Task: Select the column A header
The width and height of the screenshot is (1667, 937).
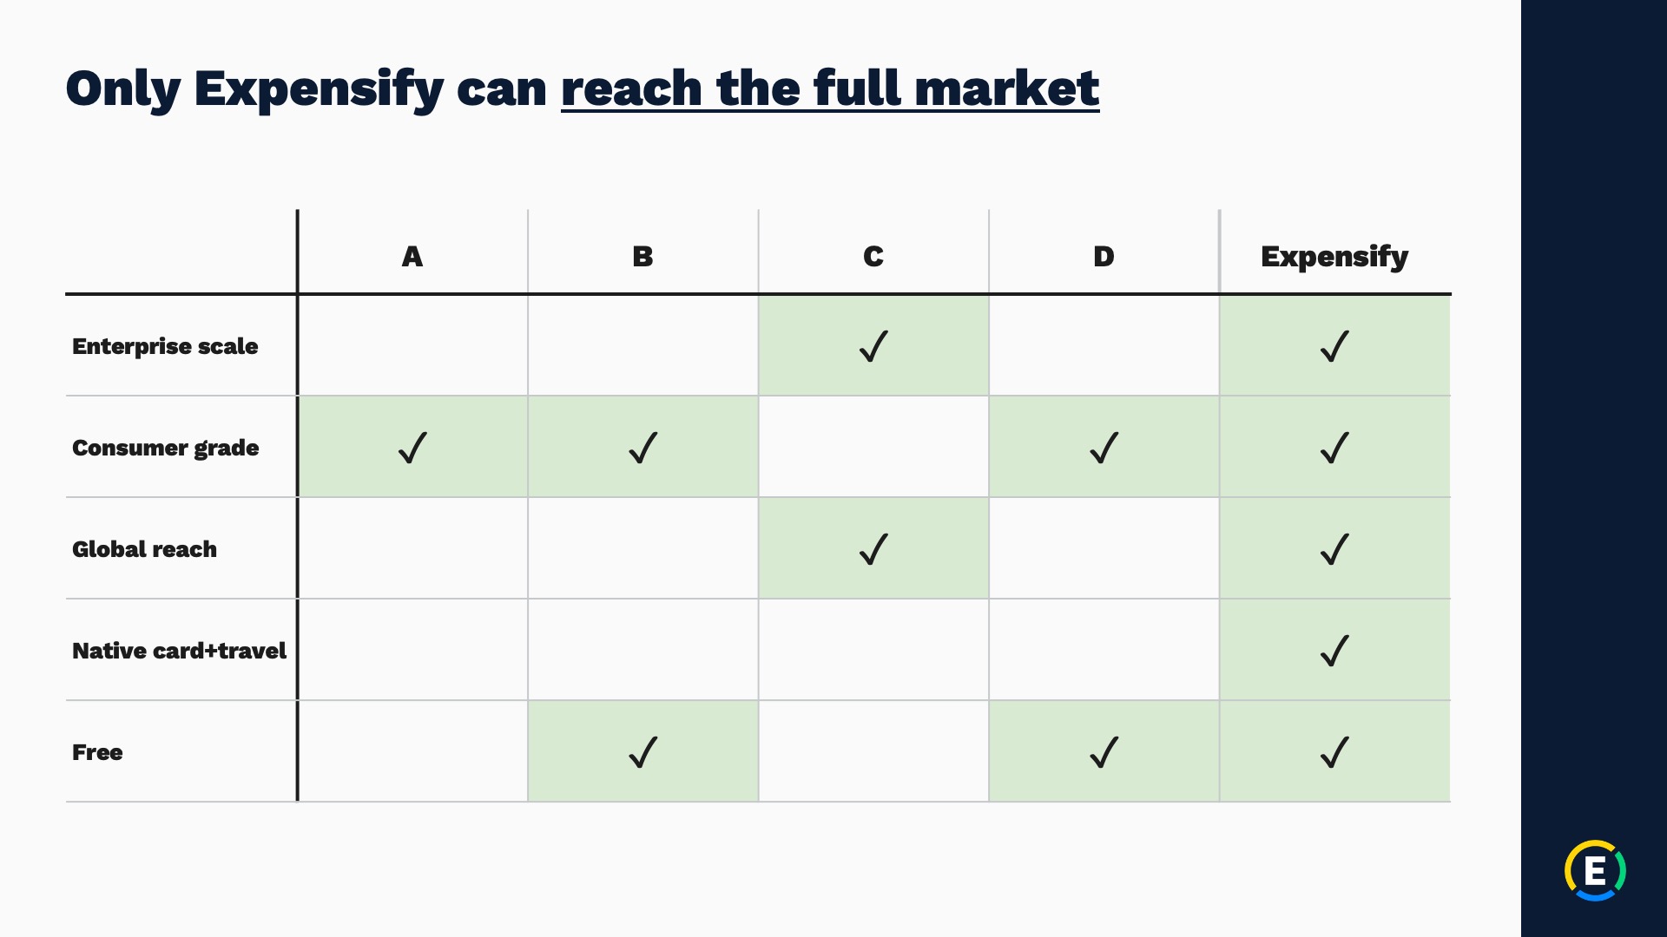Action: (x=412, y=257)
